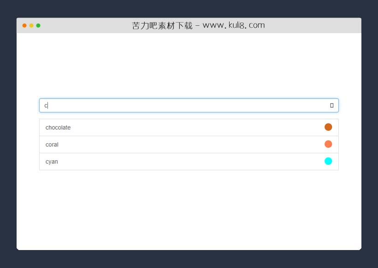The height and width of the screenshot is (268, 378).
Task: Place the cursor after the typed letter "c"
Action: coord(48,105)
